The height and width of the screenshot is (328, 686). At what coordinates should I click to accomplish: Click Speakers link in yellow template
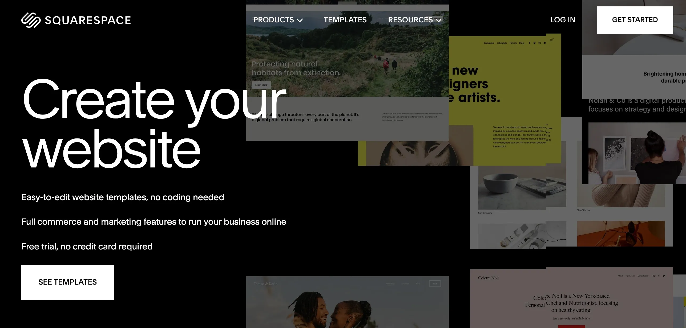(x=489, y=43)
